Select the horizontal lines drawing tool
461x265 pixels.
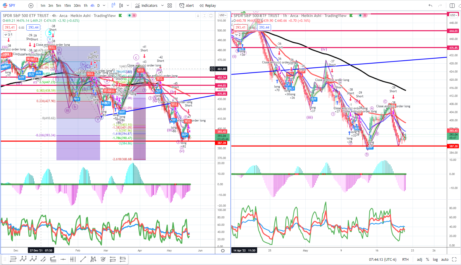click(x=13, y=259)
